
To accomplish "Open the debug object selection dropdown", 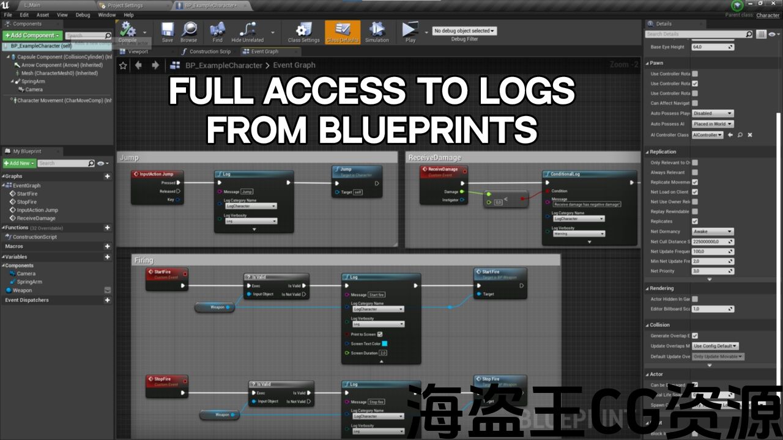I will [x=464, y=31].
